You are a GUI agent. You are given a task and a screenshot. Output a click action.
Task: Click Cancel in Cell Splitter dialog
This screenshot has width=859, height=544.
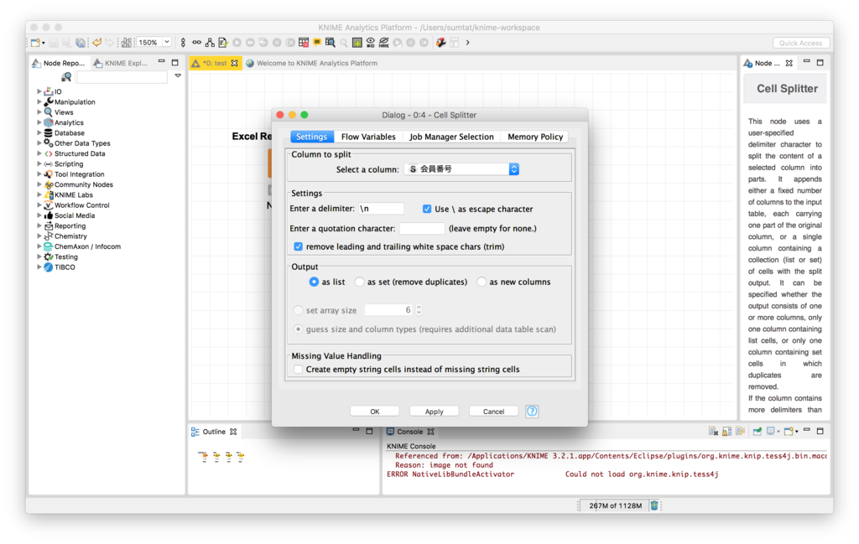pyautogui.click(x=493, y=412)
